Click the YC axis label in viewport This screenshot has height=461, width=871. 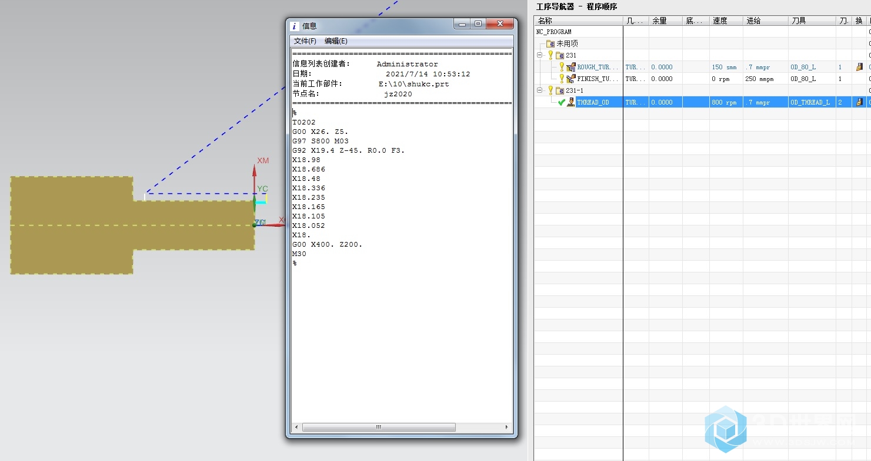tap(262, 189)
